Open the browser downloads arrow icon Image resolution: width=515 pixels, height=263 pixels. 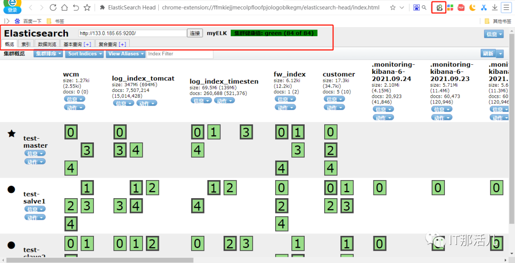pos(494,7)
